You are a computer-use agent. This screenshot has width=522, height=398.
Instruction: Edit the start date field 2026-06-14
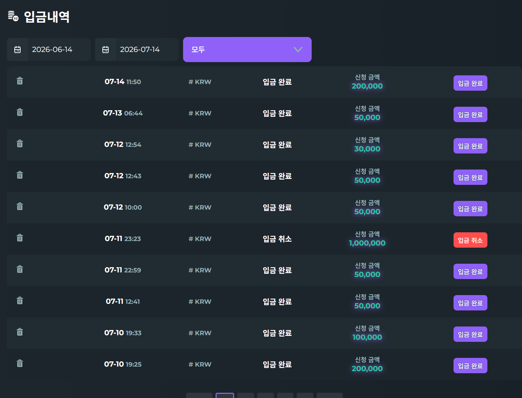49,50
